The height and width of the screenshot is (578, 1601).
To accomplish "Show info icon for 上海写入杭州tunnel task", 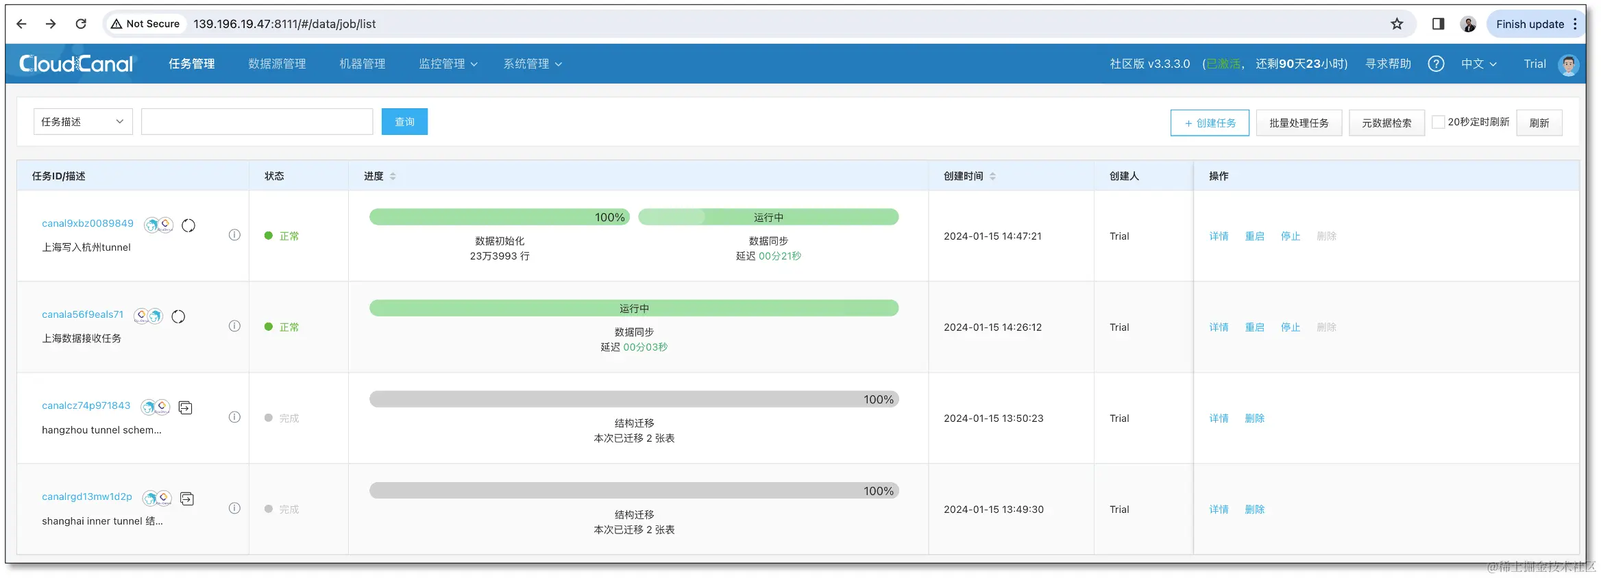I will 234,235.
